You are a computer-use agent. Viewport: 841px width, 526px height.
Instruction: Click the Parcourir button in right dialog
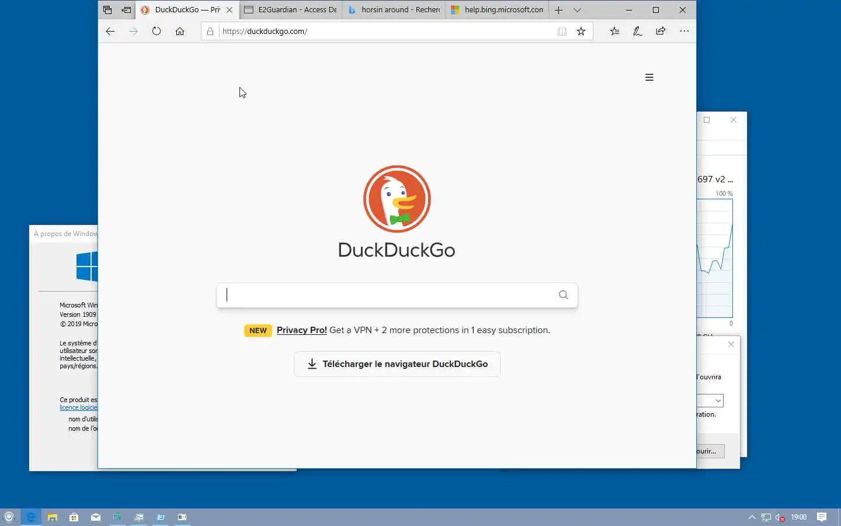click(x=710, y=451)
